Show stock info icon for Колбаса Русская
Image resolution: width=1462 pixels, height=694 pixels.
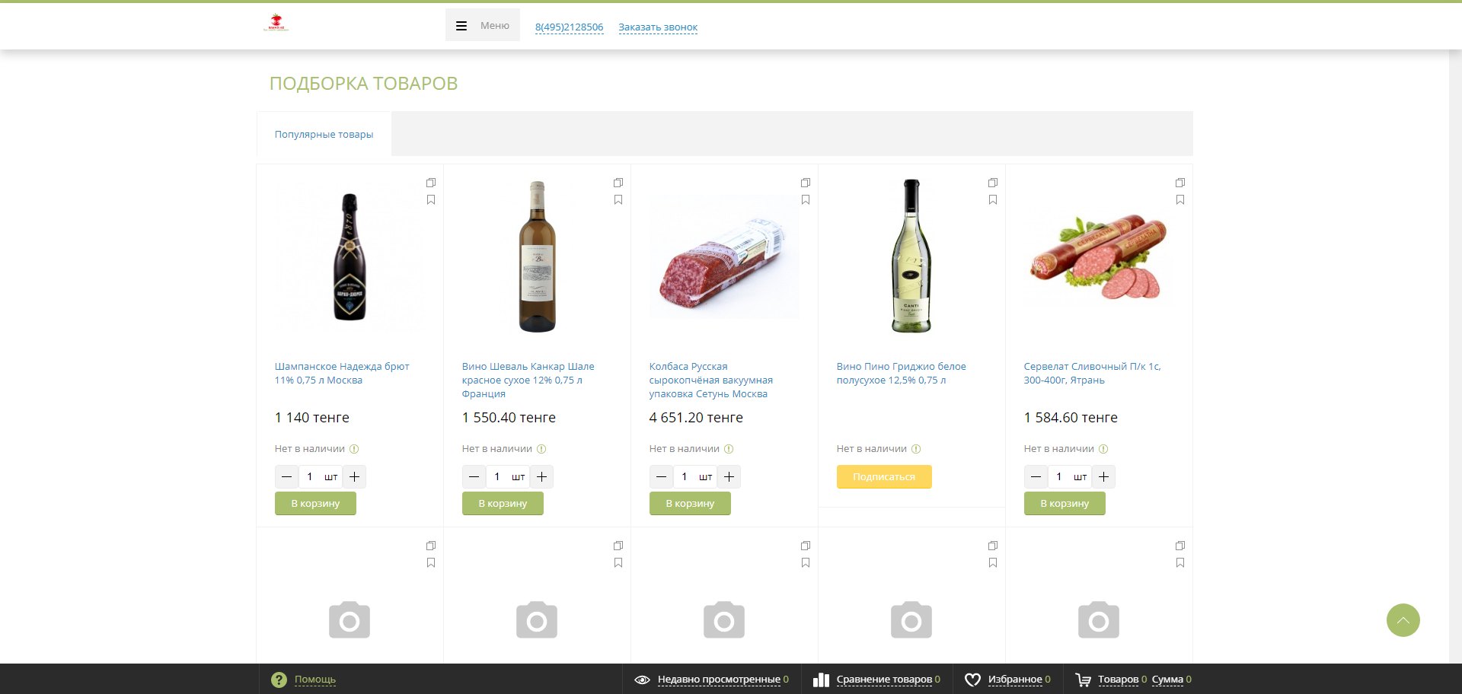(x=729, y=449)
